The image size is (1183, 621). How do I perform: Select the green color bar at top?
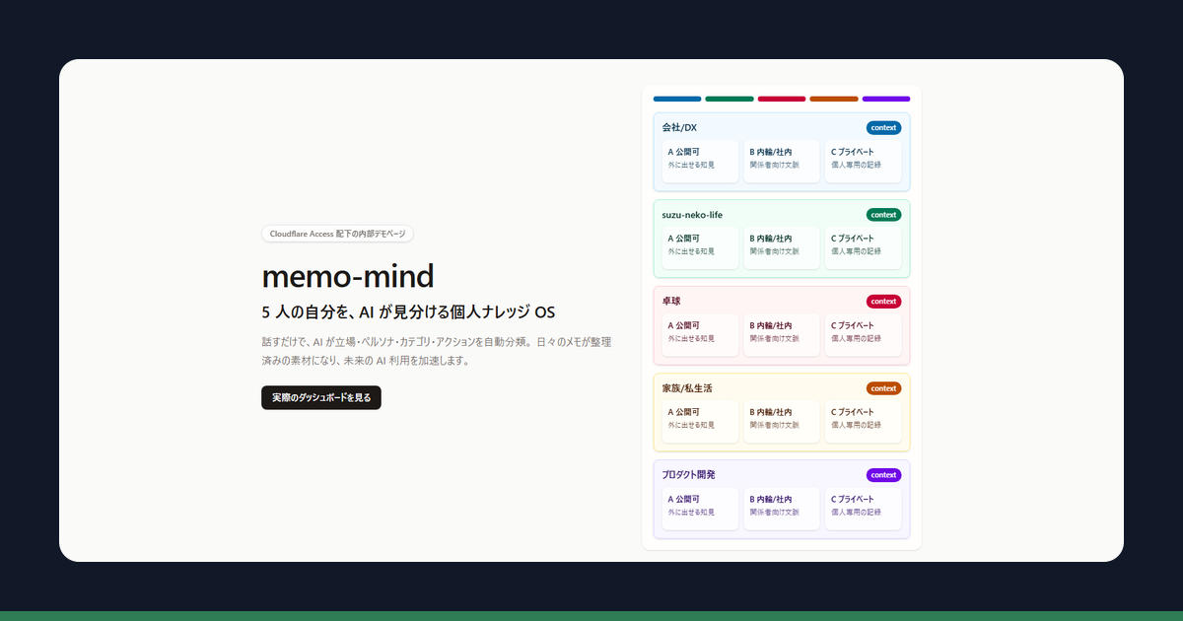coord(730,99)
